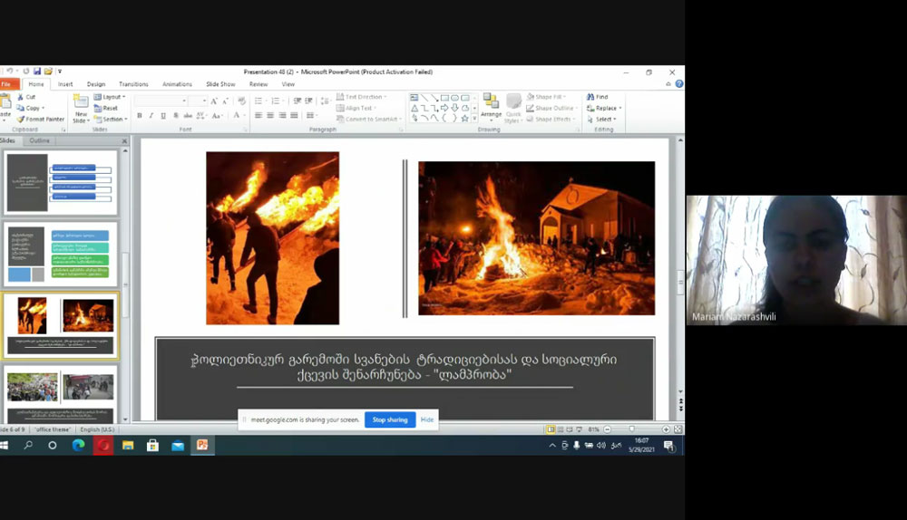Expand the Select dropdown in Editing group
This screenshot has height=520, width=907.
pyautogui.click(x=604, y=119)
